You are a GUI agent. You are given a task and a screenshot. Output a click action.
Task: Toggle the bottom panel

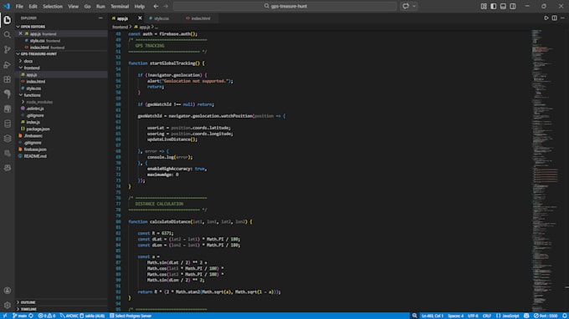[x=504, y=6]
